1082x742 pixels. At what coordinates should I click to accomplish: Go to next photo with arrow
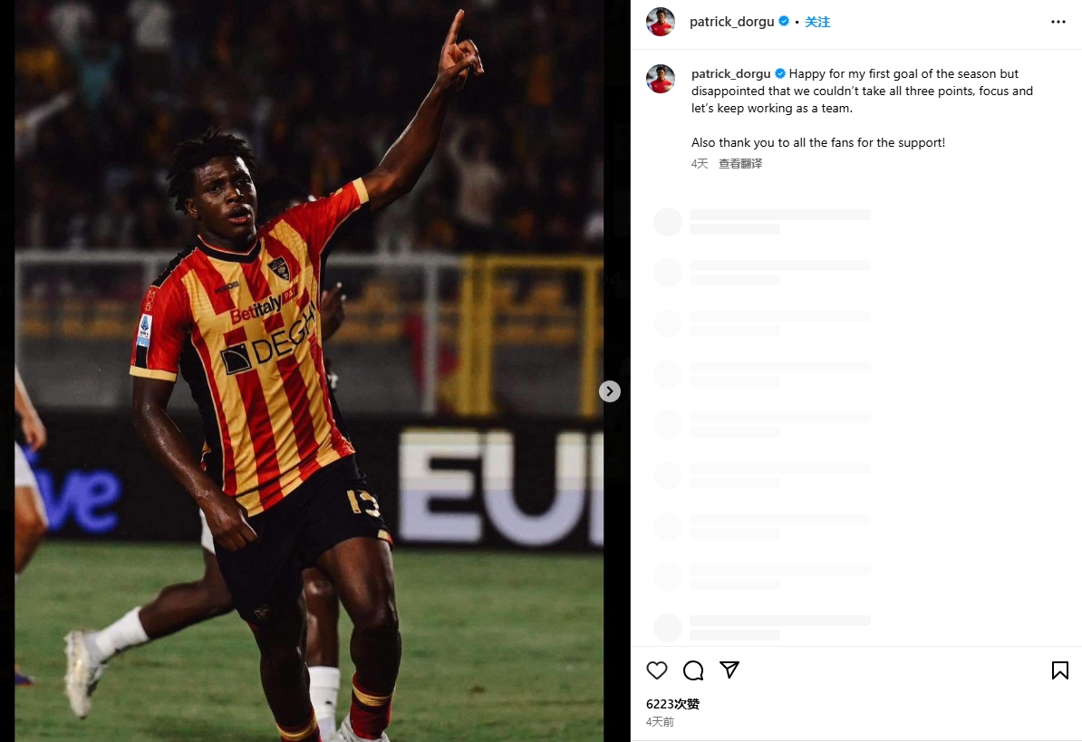(609, 391)
